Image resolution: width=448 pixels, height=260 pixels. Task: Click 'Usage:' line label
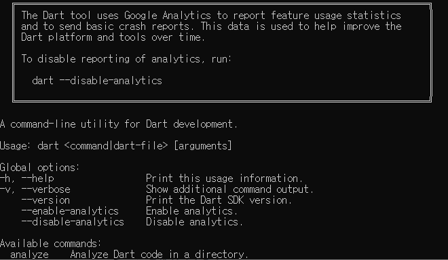pos(16,146)
